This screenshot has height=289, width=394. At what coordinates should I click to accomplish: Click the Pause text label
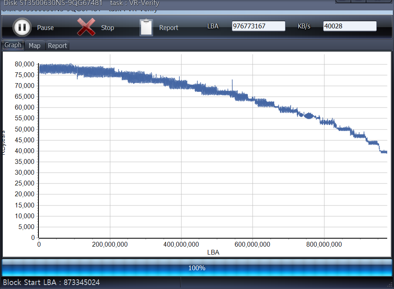[45, 28]
